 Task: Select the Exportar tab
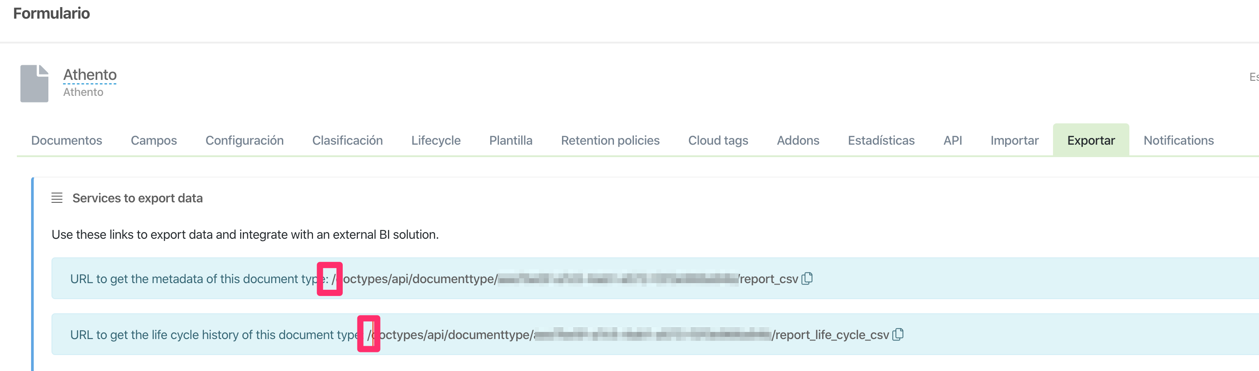click(x=1090, y=141)
